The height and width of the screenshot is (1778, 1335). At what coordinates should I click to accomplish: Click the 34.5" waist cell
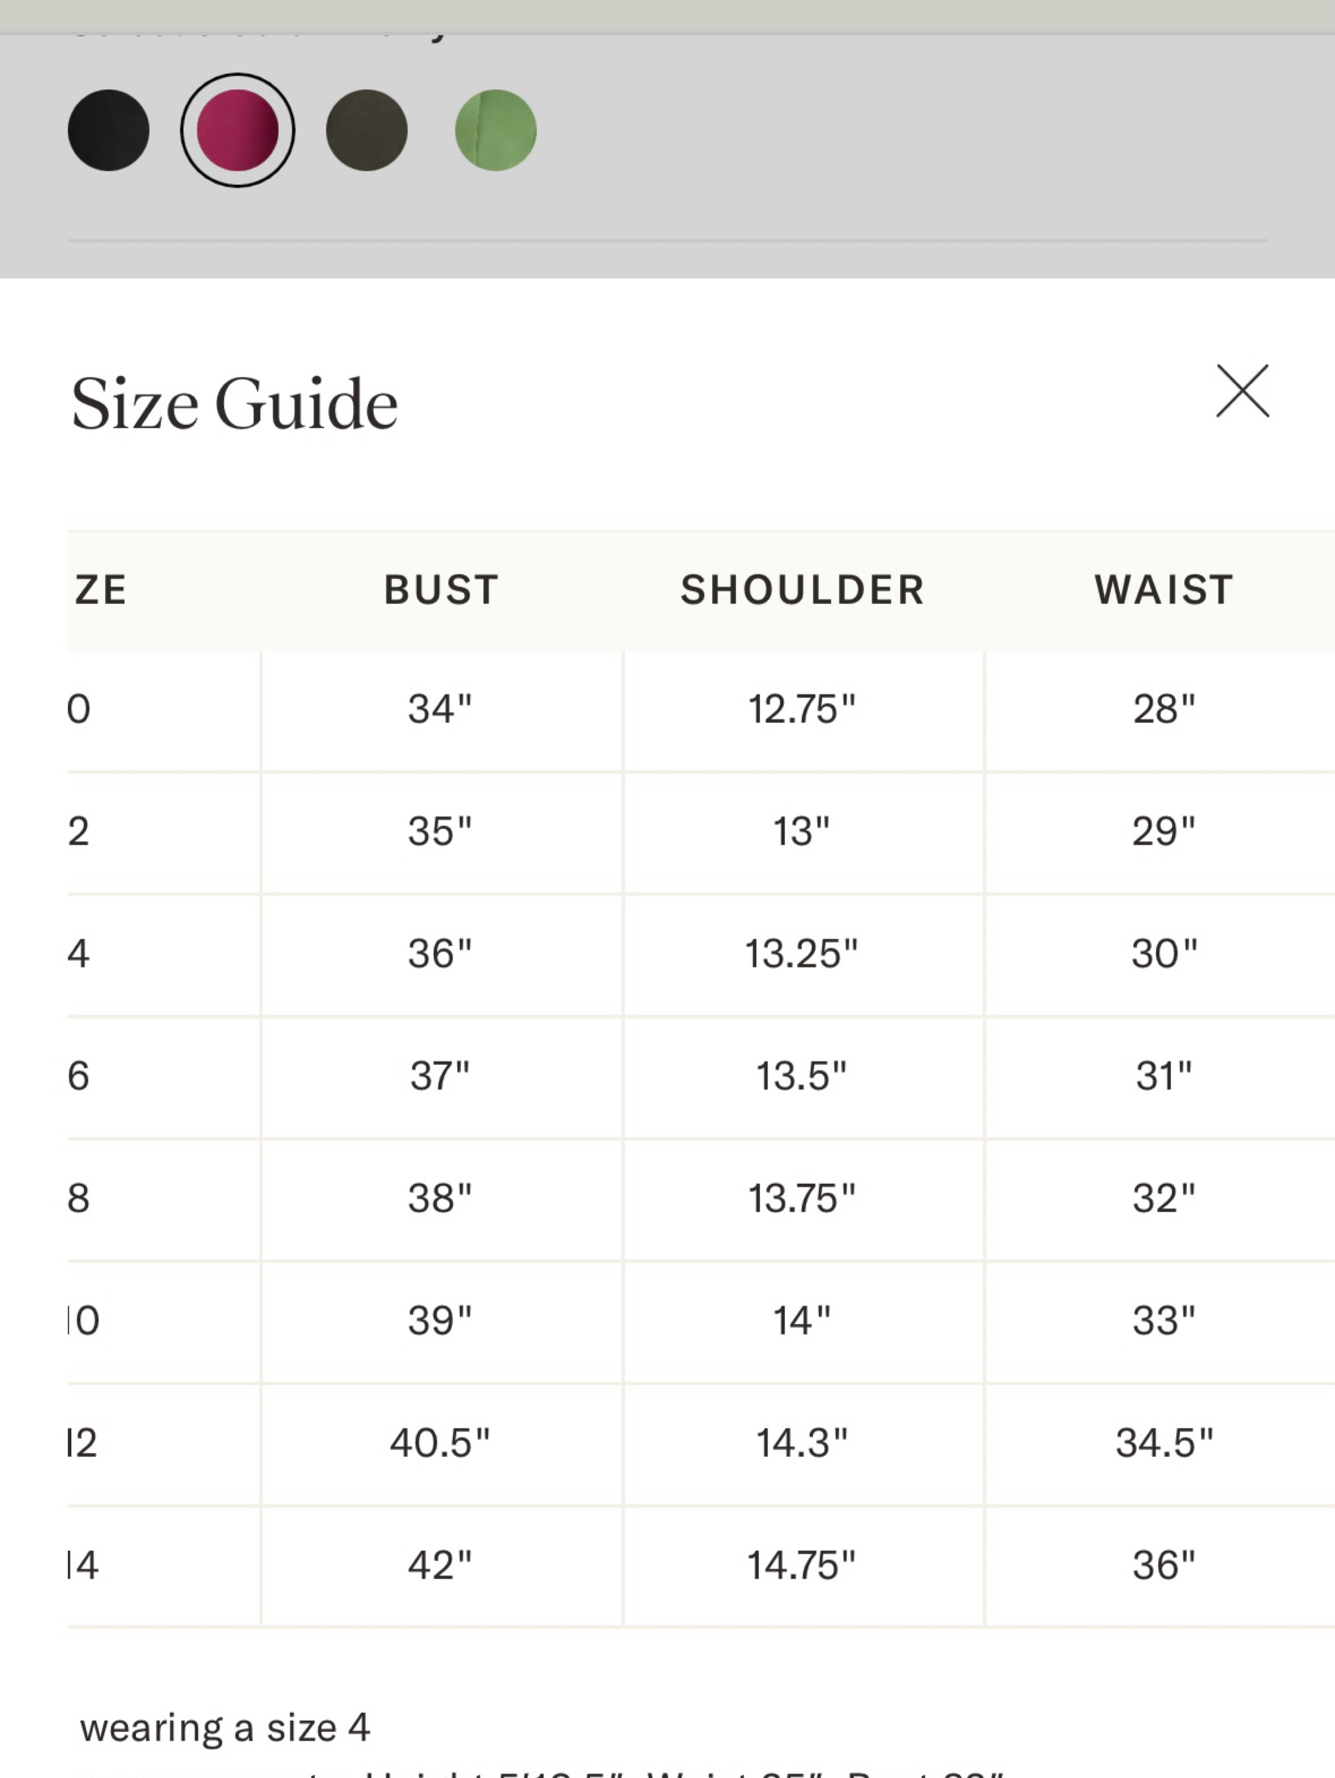(x=1165, y=1443)
